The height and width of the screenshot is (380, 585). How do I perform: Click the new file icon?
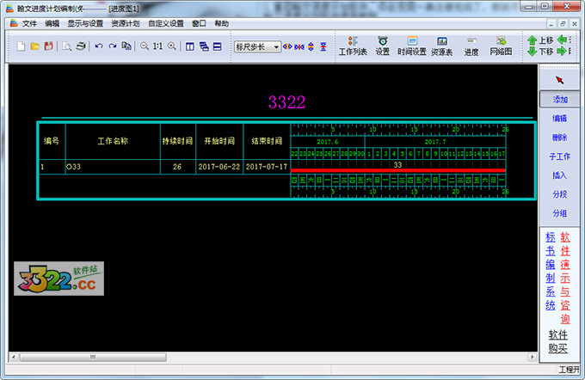point(21,46)
